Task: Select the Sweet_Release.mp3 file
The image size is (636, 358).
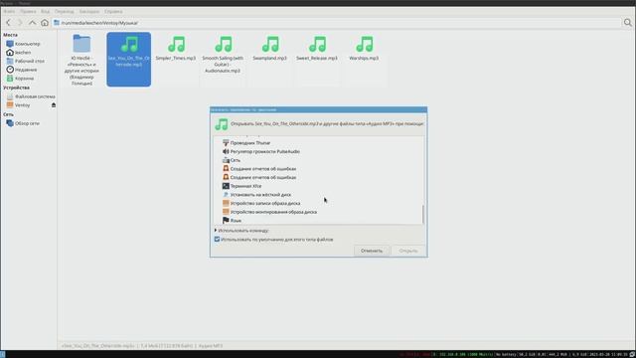Action: coord(317,49)
